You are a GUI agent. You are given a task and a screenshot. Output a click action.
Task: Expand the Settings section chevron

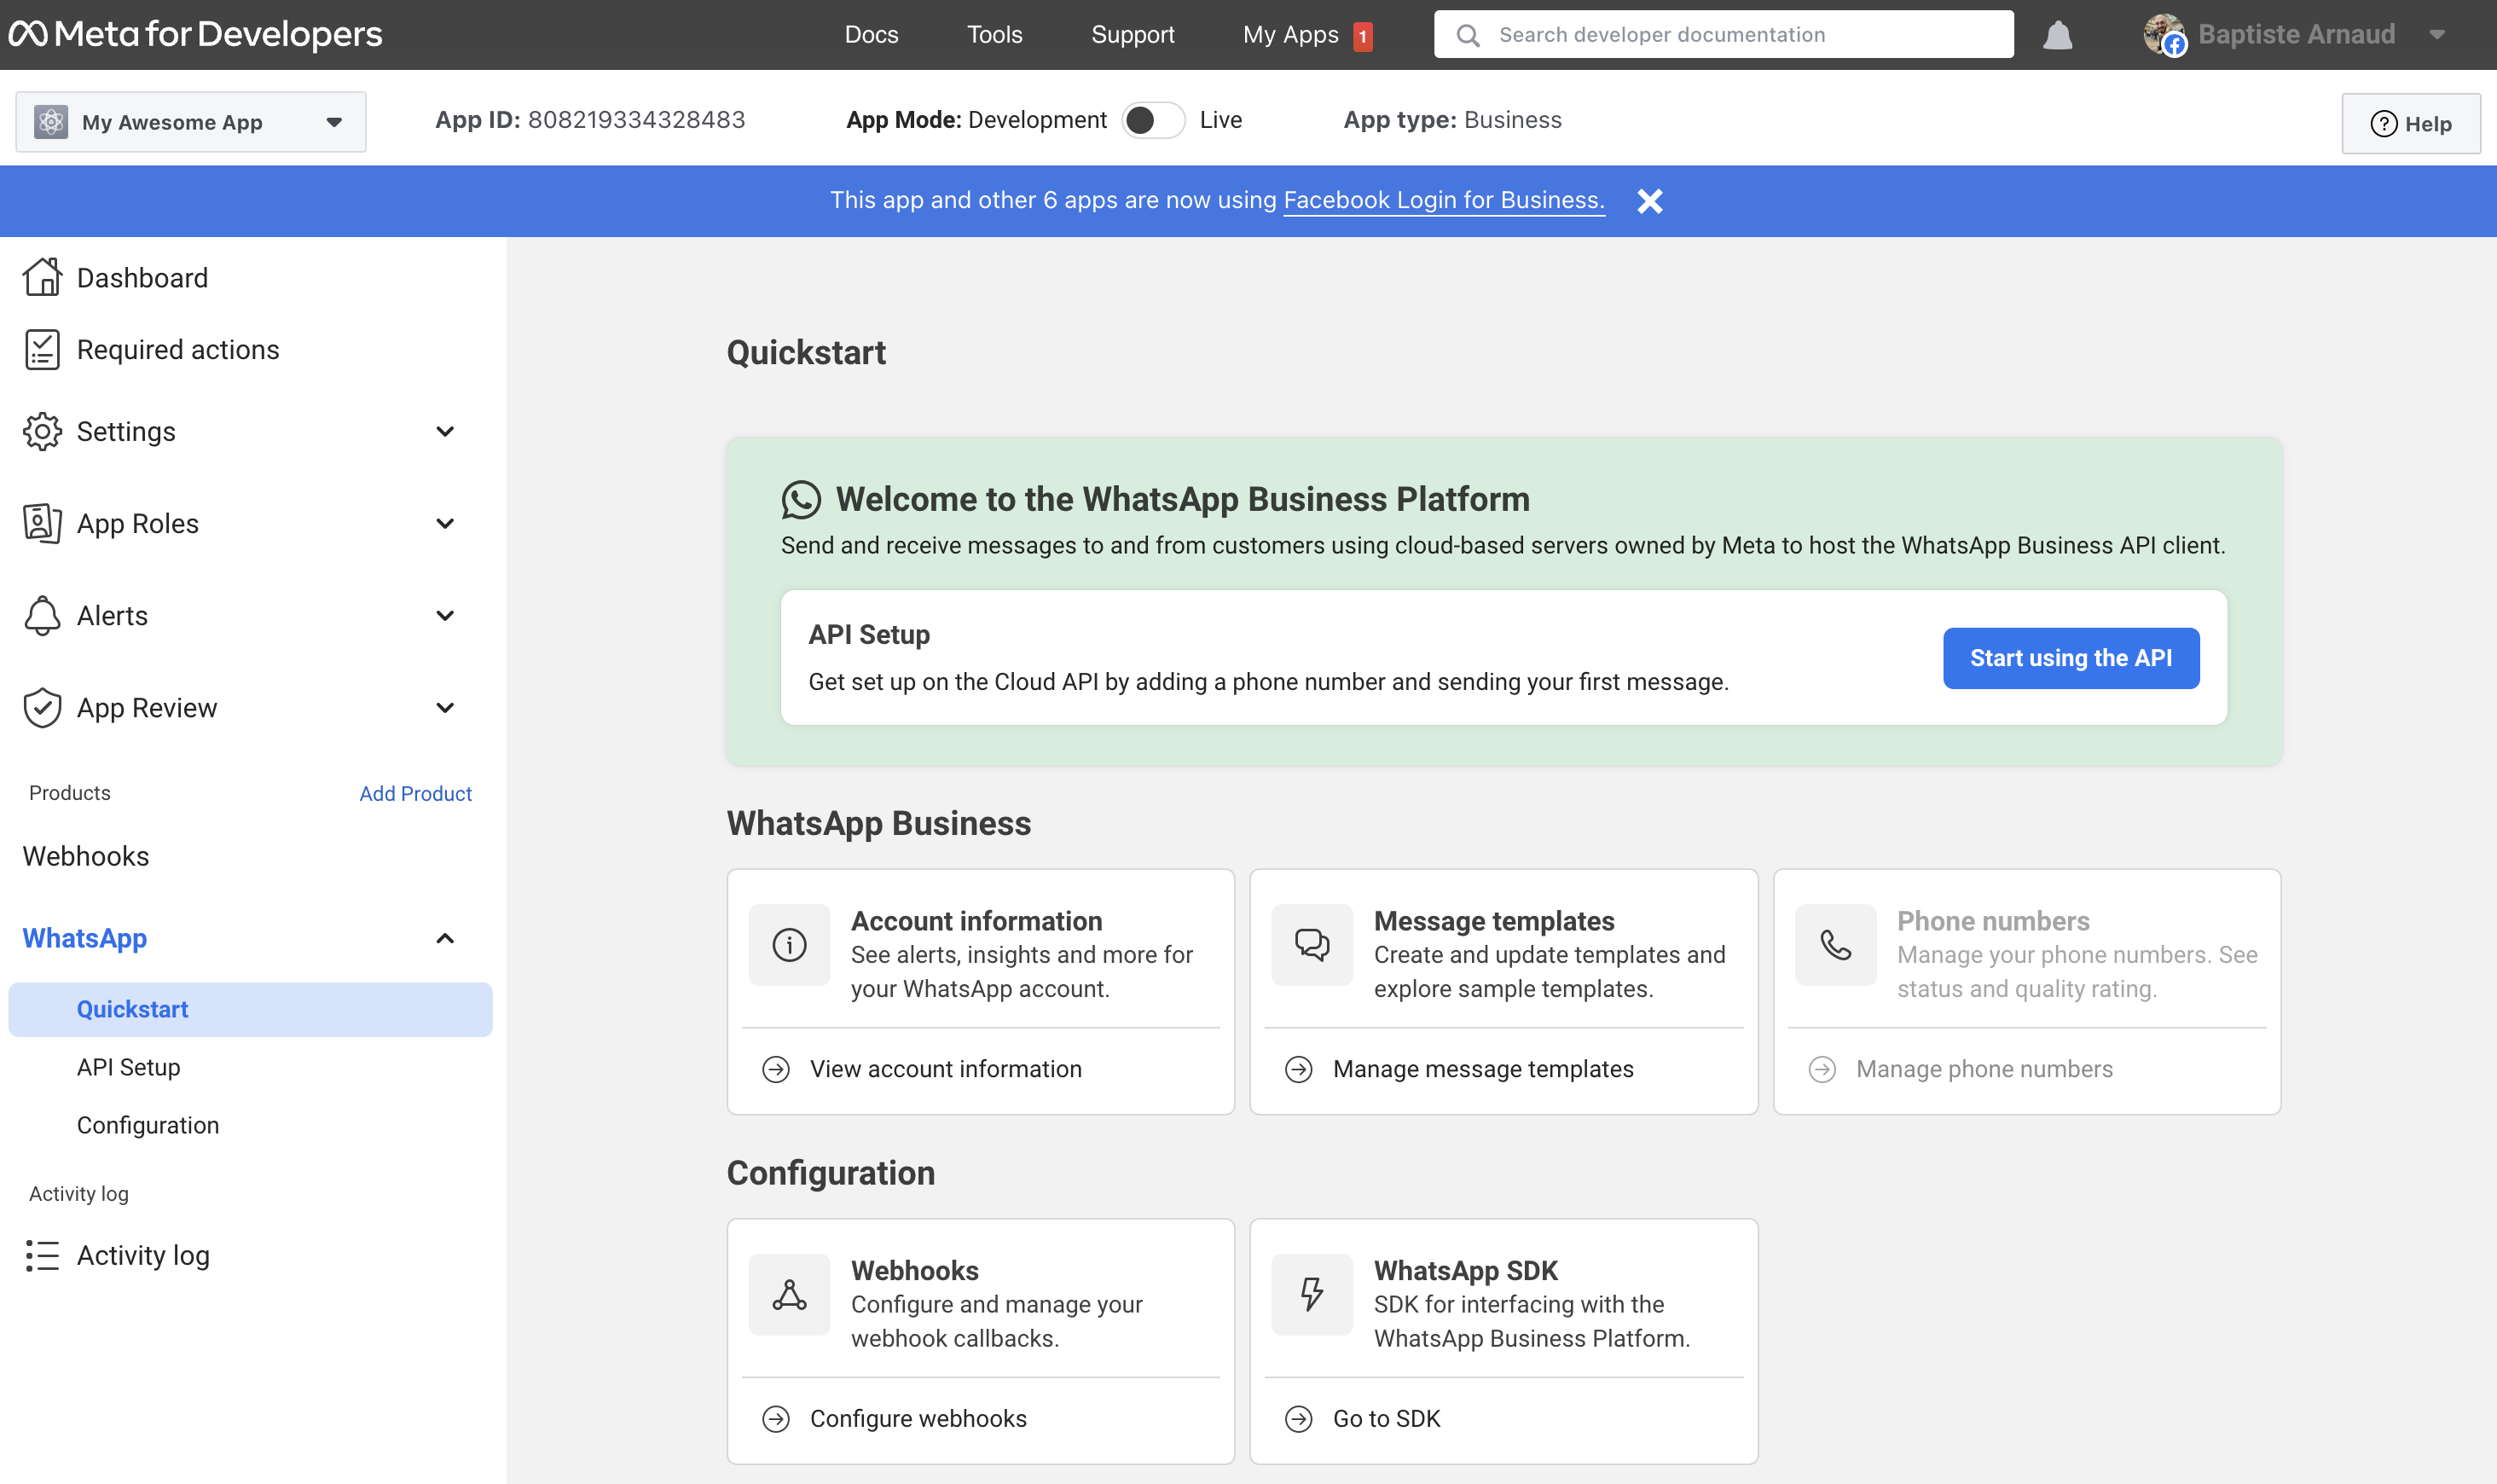[445, 431]
